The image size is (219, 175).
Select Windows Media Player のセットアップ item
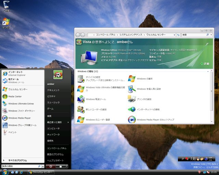151,120
